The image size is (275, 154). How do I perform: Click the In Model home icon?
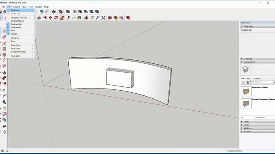click(x=247, y=82)
